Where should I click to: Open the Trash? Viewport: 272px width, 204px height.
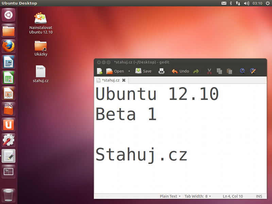coord(8,195)
